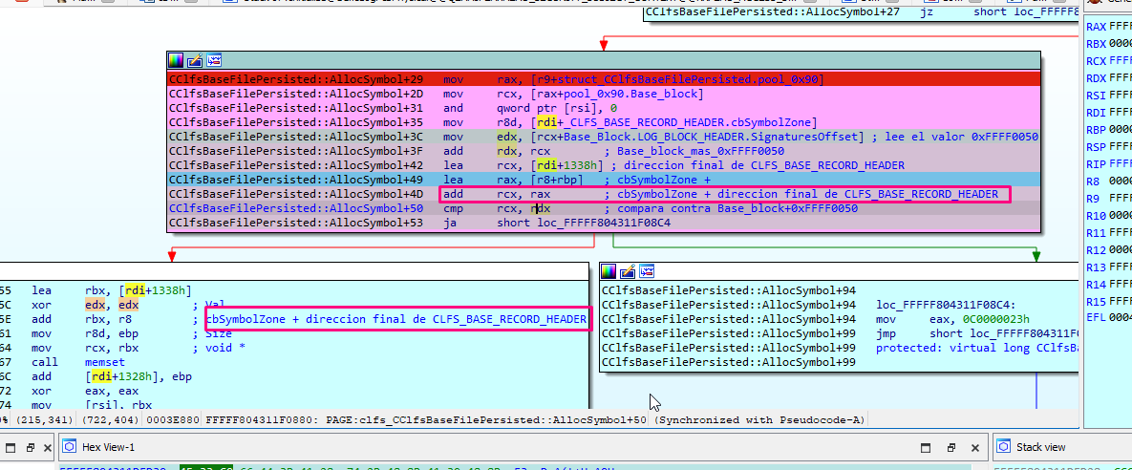This screenshot has height=470, width=1132.
Task: Click the EFL flags register entry
Action: click(1097, 318)
